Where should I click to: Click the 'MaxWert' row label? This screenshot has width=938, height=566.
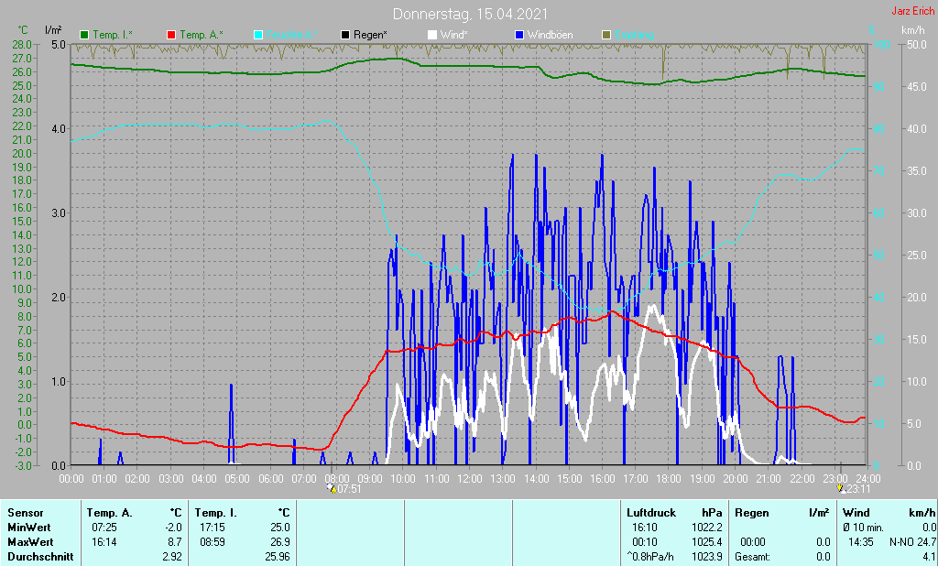click(x=30, y=542)
